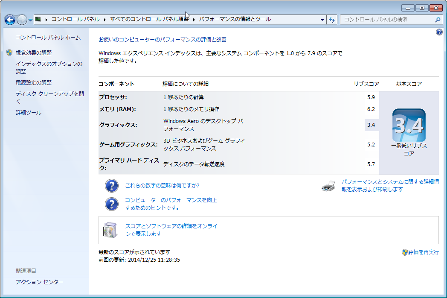447x298 pixels.
Task: Click the printer icon
Action: 328,186
